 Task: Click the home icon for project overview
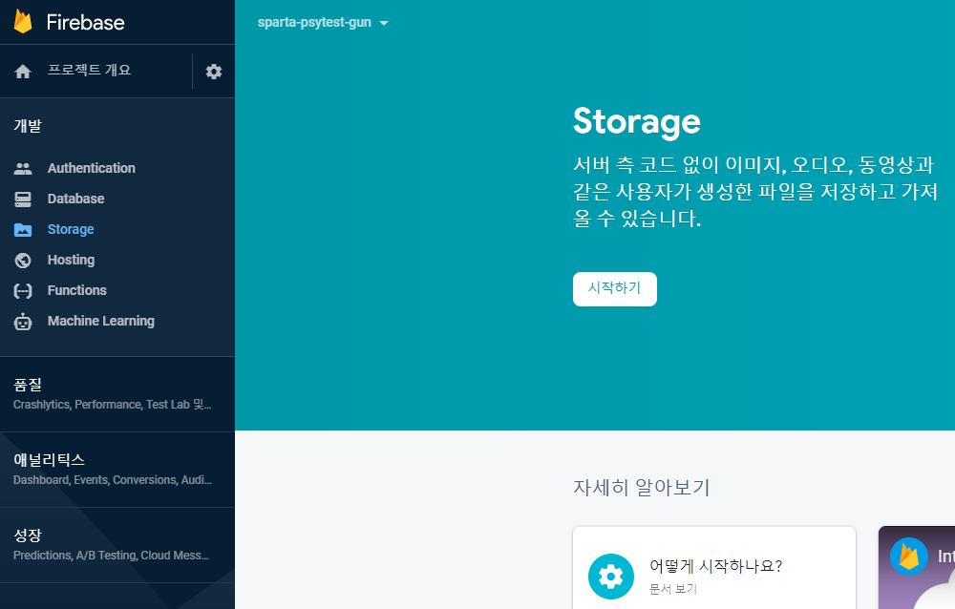(x=23, y=72)
